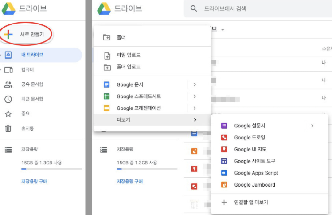Open 컴퓨터 in the left sidebar
332x215 pixels.
(27, 69)
